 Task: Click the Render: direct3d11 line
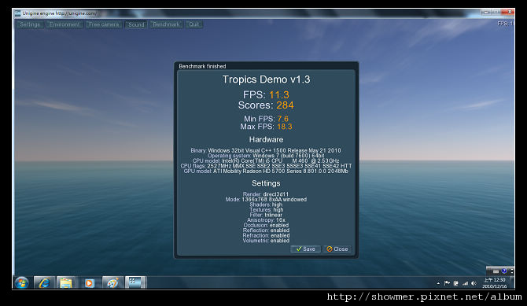click(266, 194)
